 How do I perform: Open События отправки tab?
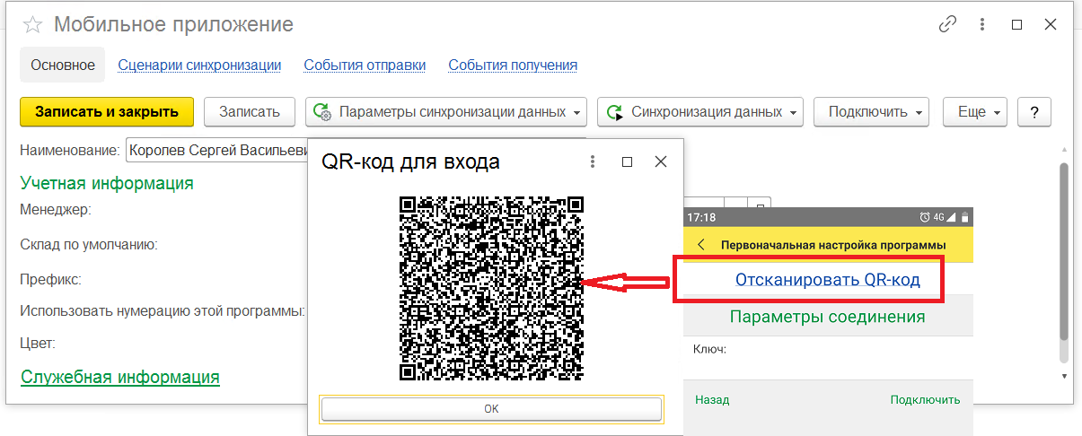tap(365, 65)
